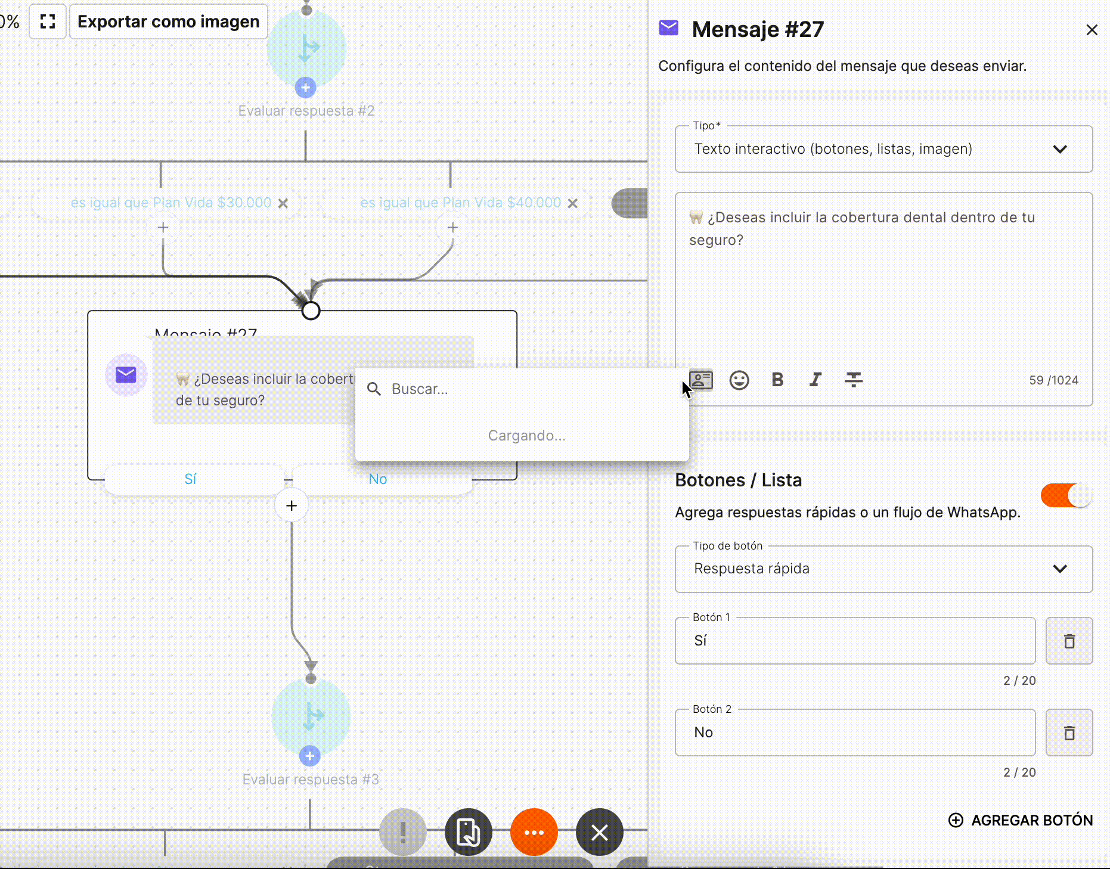Screen dimensions: 1110x869
Task: Open the emoji picker
Action: click(x=739, y=380)
